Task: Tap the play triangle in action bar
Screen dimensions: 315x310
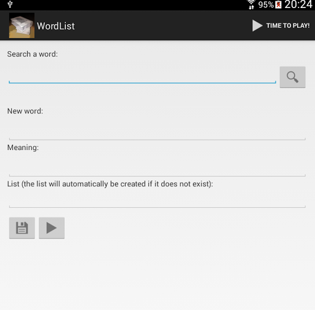Action: point(257,26)
